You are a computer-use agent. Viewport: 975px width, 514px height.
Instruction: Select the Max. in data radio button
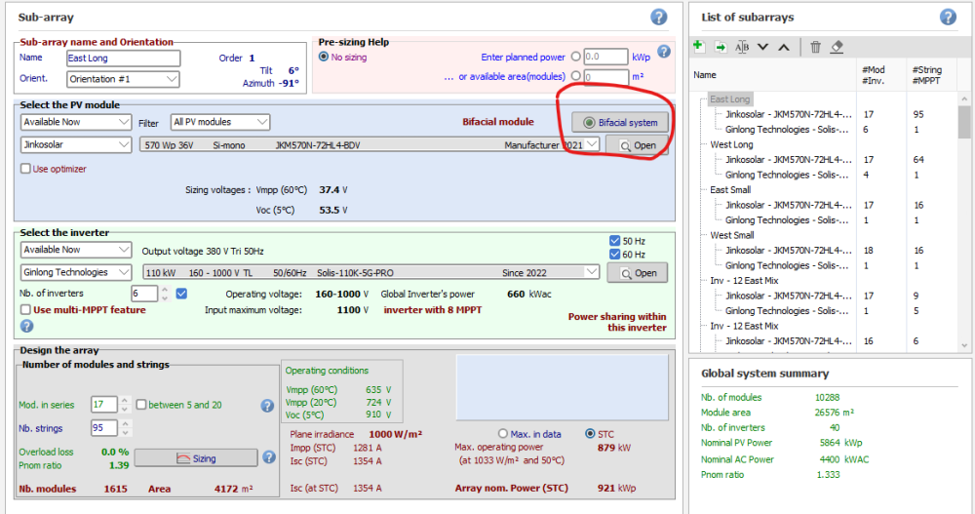click(503, 433)
